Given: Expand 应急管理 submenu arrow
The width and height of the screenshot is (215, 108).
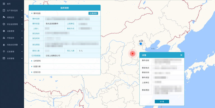Looking at the screenshot, I should (22, 52).
